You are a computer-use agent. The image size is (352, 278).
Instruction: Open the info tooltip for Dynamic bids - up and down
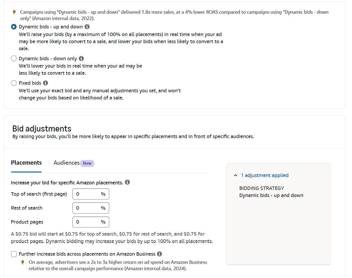tap(87, 27)
